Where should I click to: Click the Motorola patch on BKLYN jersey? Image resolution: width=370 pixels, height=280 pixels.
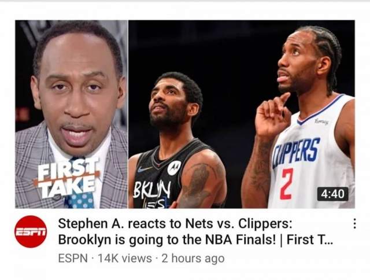[174, 168]
